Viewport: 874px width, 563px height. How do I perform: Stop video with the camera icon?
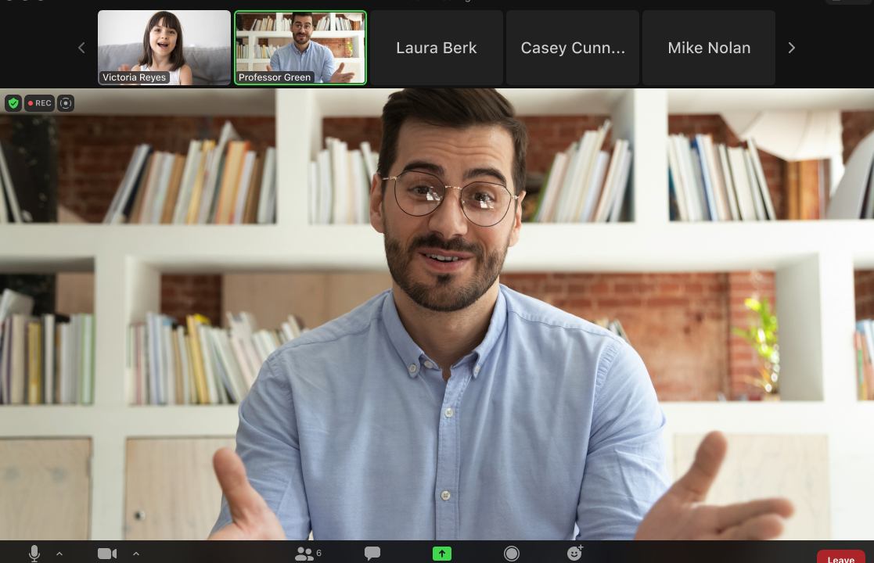pos(107,554)
